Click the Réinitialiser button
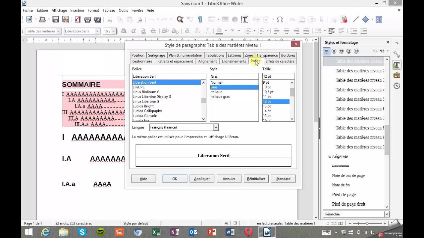Image resolution: width=424 pixels, height=238 pixels. (256, 178)
